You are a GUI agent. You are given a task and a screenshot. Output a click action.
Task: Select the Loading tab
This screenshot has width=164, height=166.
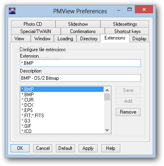pyautogui.click(x=65, y=39)
